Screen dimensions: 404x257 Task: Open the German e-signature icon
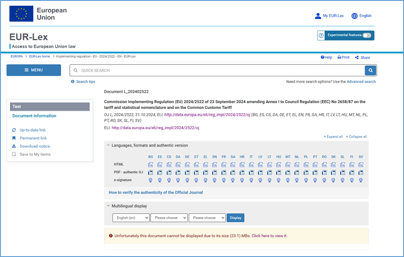pyautogui.click(x=187, y=180)
